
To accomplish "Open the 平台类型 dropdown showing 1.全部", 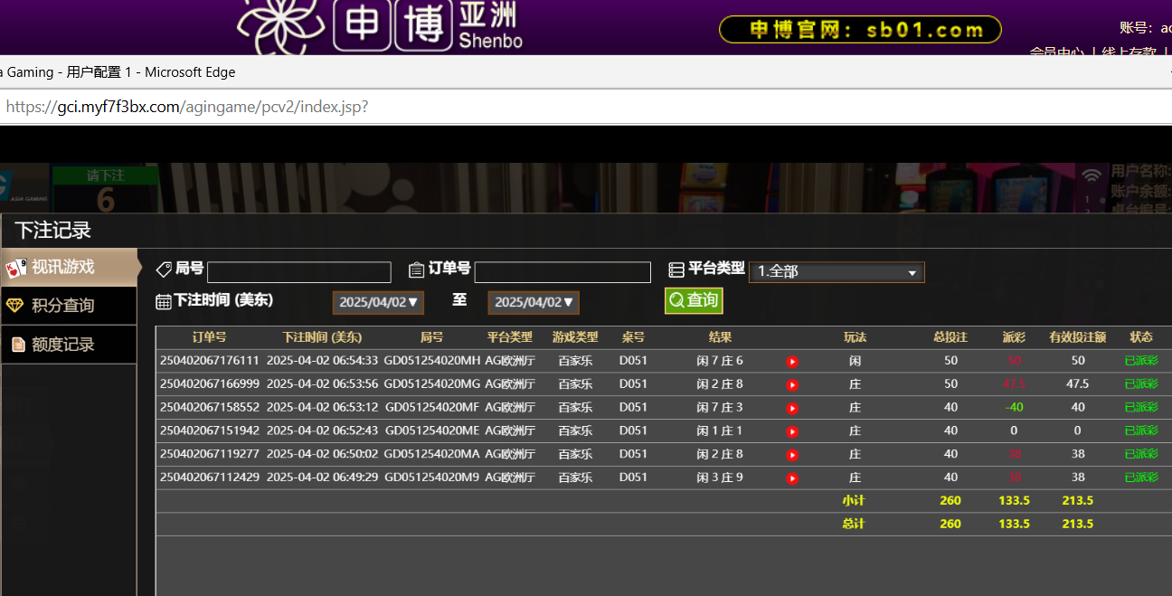I will click(836, 272).
